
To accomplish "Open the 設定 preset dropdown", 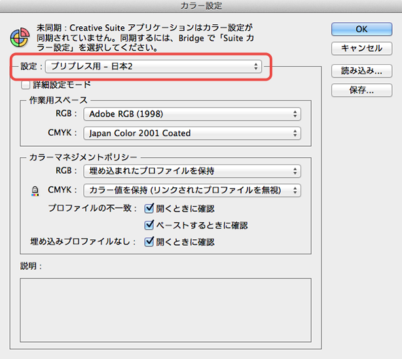I will point(154,66).
